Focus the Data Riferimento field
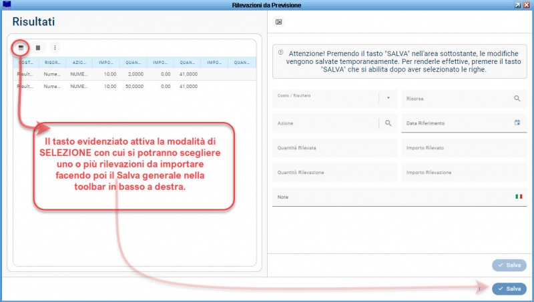This screenshot has height=302, width=534. tap(464, 123)
